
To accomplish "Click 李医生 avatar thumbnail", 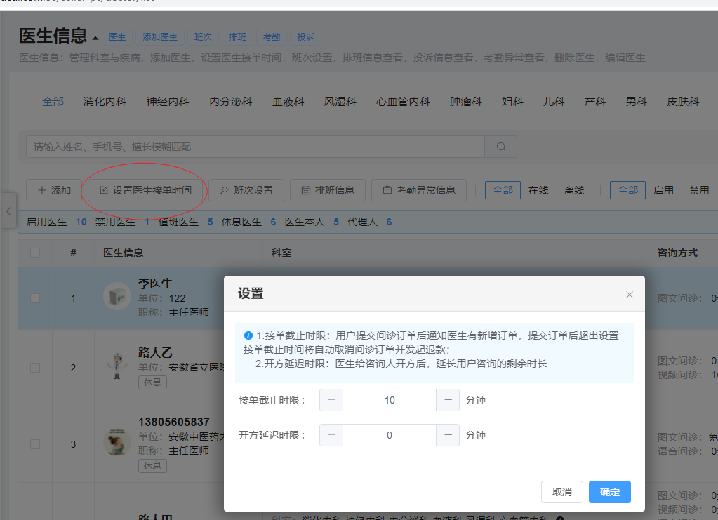I will 117,296.
